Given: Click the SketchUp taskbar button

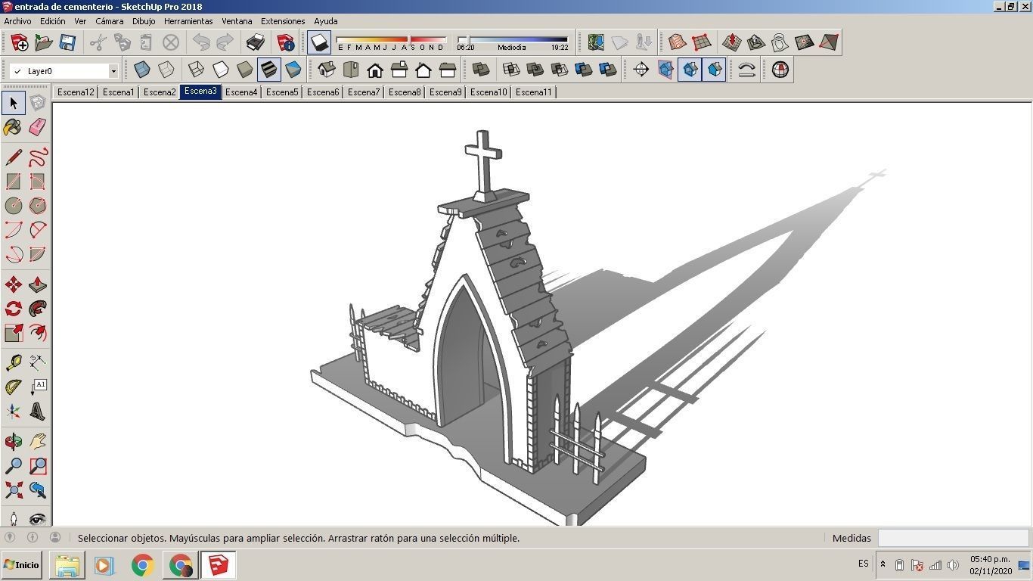Looking at the screenshot, I should tap(219, 565).
